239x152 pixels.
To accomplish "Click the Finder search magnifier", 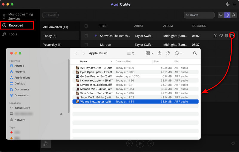I will pyautogui.click(x=195, y=53).
